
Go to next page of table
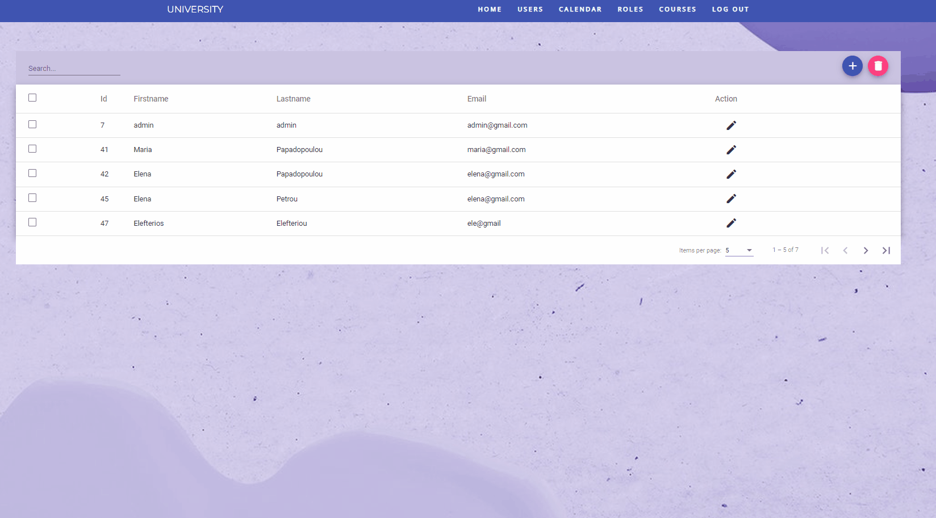tap(866, 250)
